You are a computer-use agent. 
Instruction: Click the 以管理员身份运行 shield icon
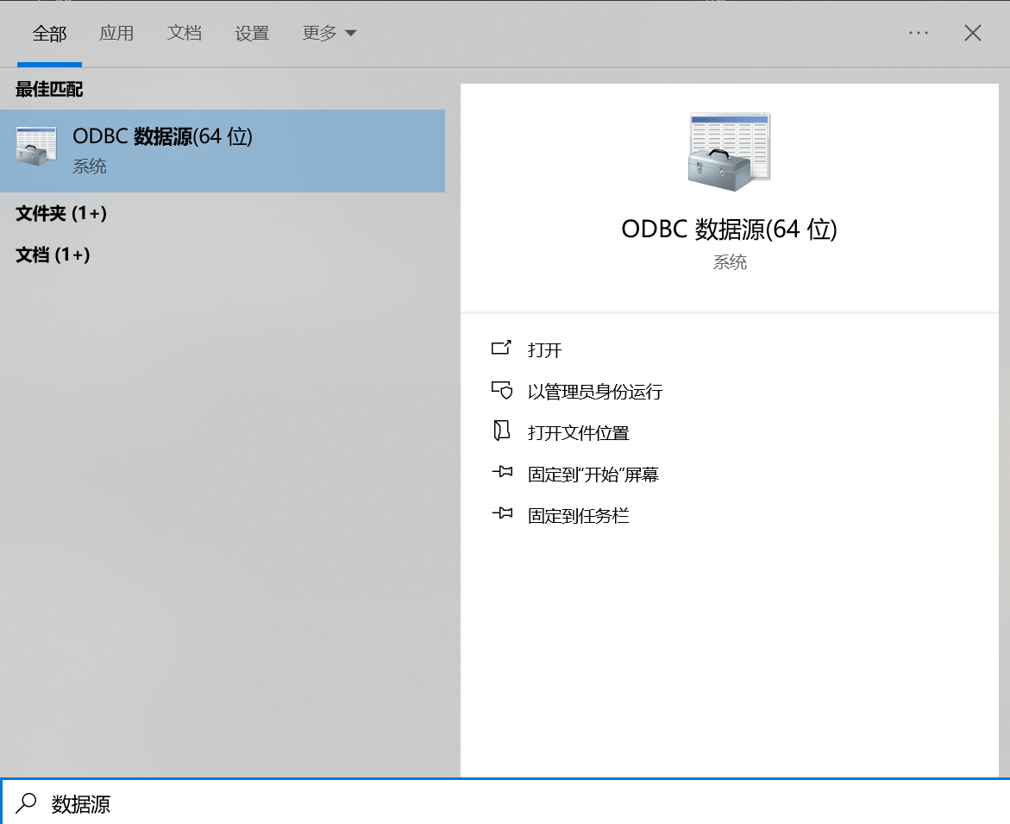pos(503,390)
